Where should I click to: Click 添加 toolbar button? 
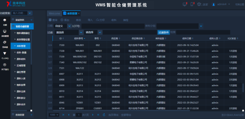[x=65, y=20]
